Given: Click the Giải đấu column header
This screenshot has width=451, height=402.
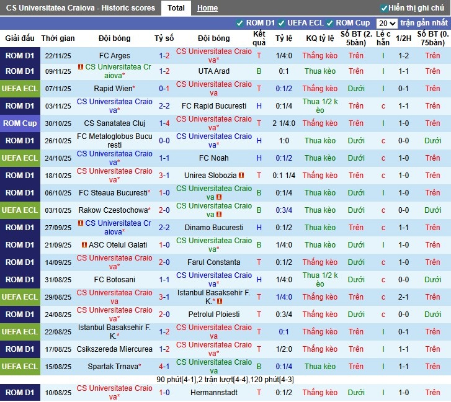Looking at the screenshot, I should point(20,38).
